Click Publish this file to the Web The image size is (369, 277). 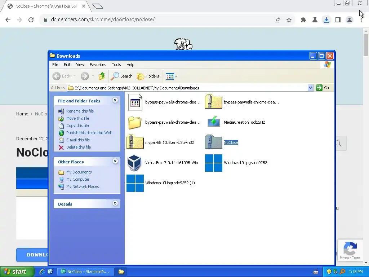[89, 133]
